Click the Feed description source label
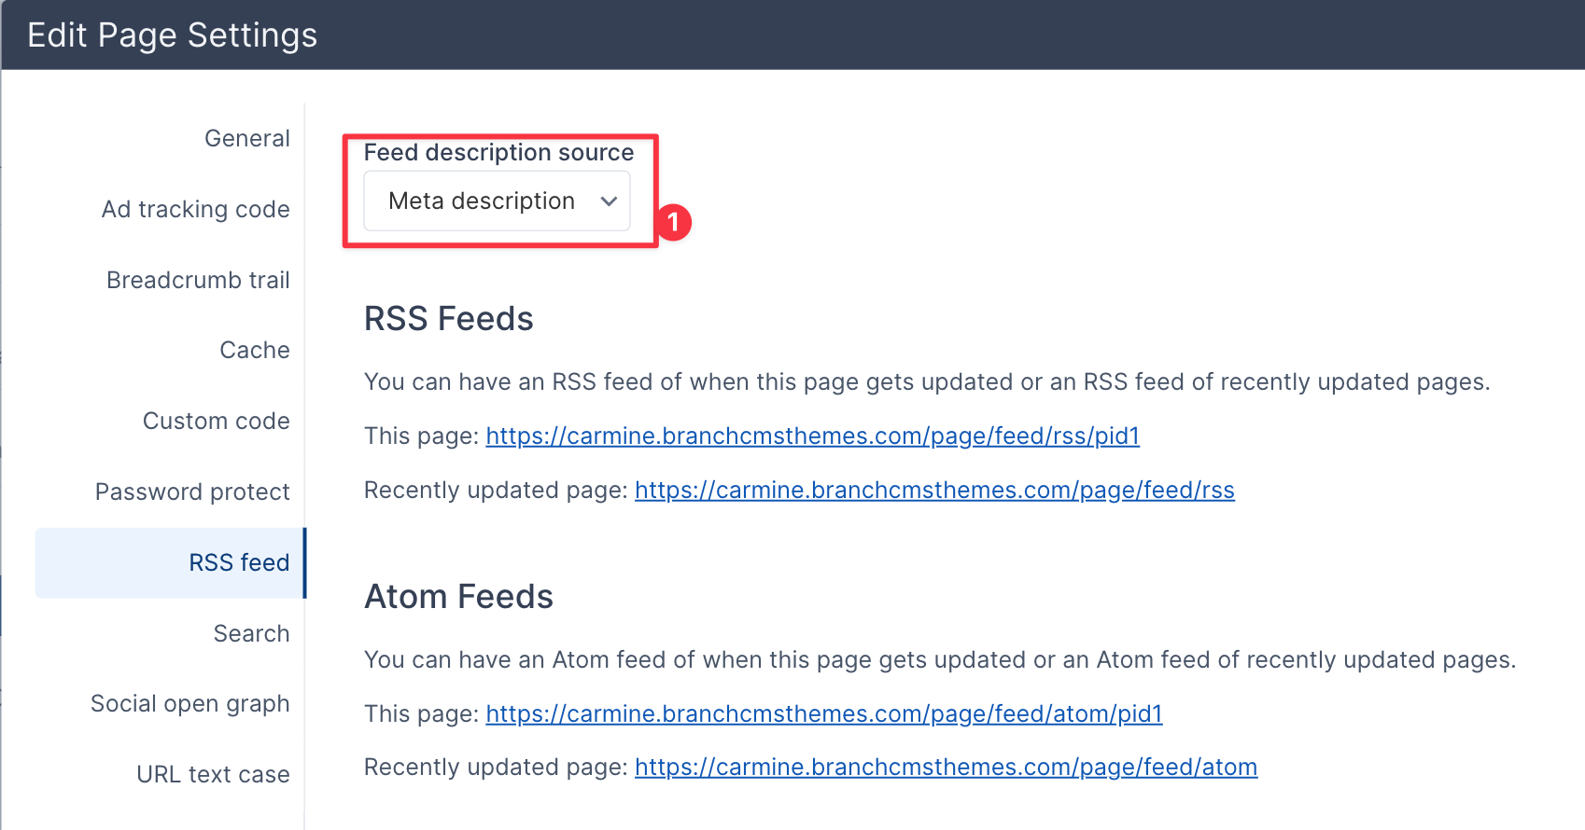The height and width of the screenshot is (830, 1585). (499, 152)
